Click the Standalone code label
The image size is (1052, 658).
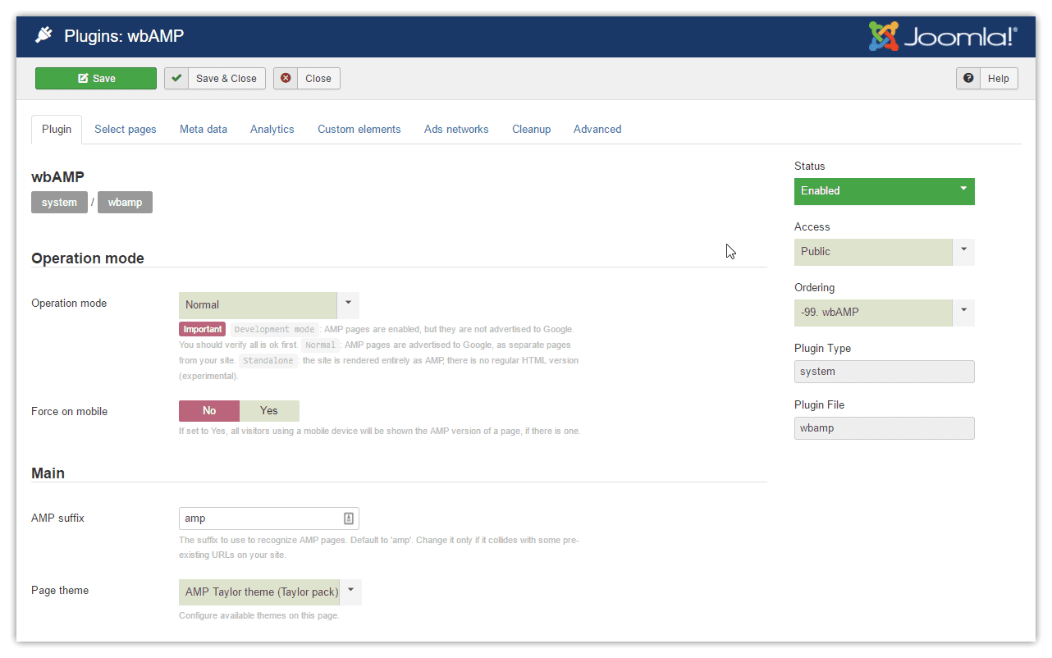click(x=268, y=361)
